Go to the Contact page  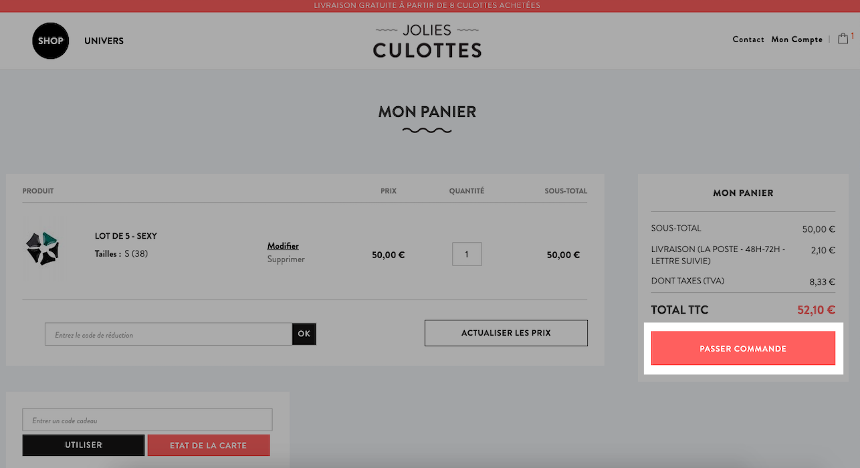tap(748, 39)
